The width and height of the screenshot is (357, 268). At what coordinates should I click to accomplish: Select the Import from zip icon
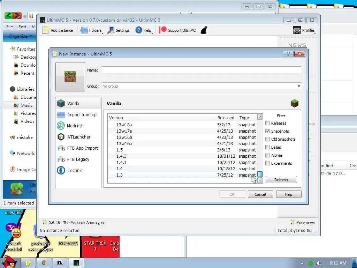point(61,114)
